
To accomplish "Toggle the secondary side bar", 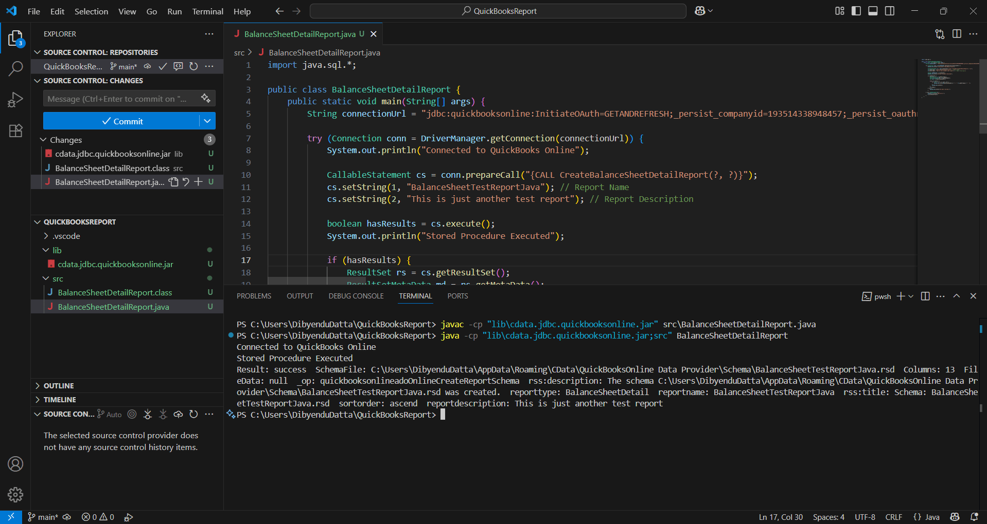I will coord(890,11).
